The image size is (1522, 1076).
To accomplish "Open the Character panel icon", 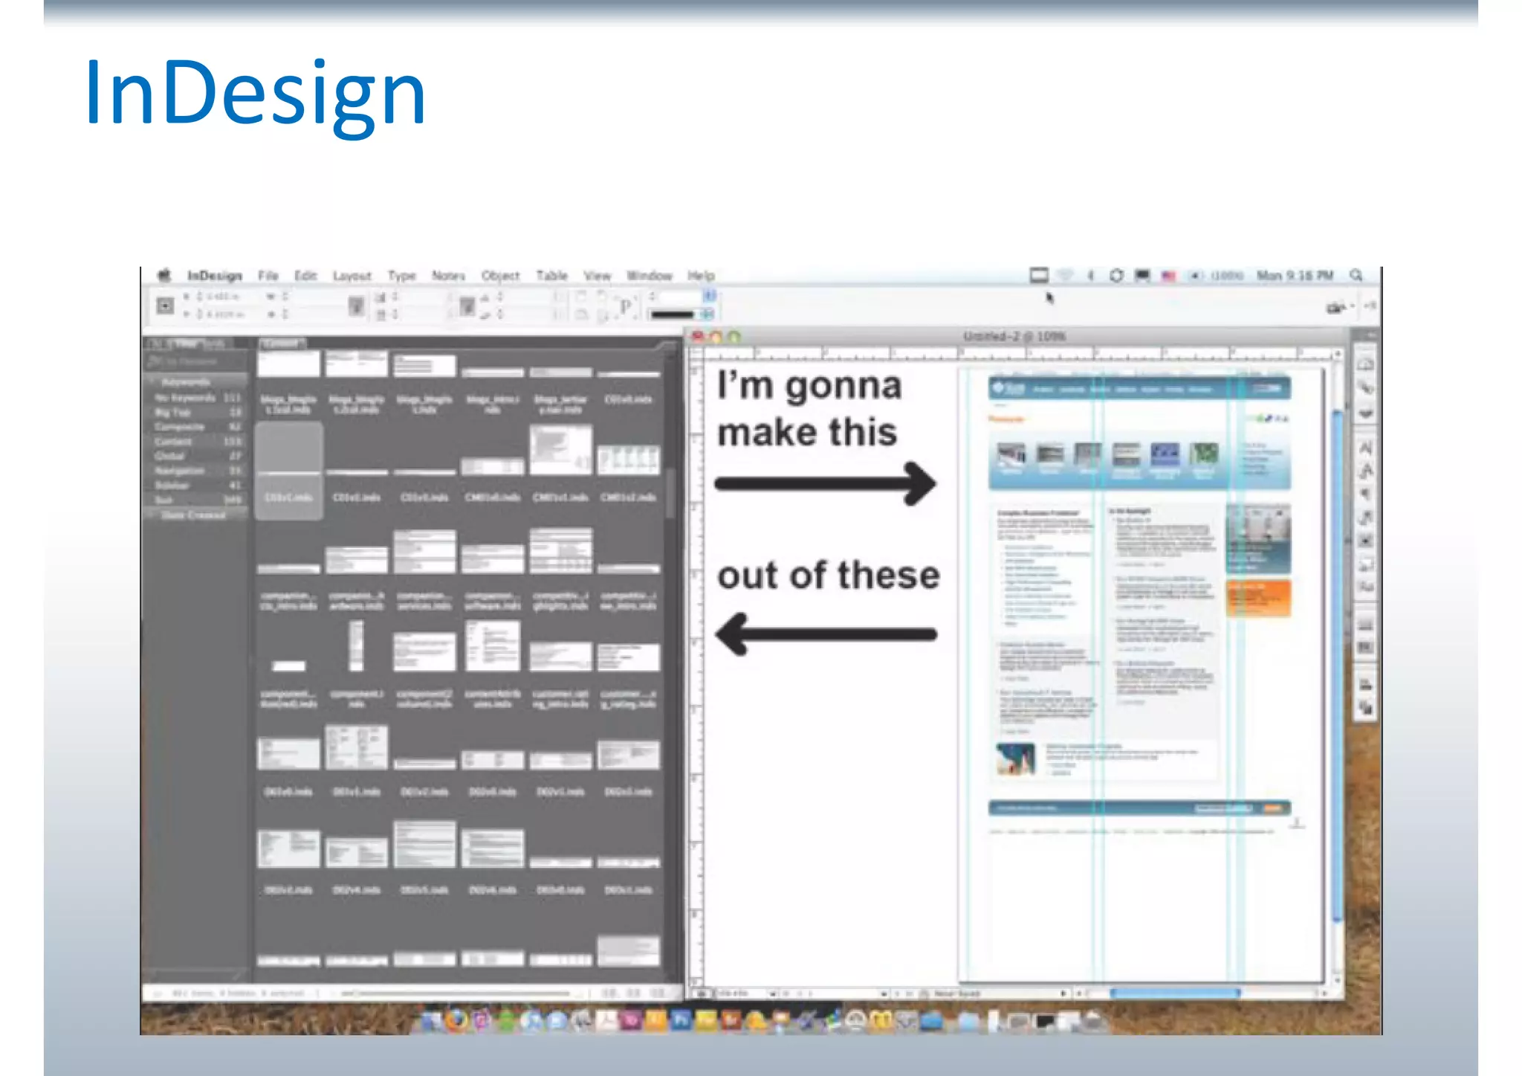I will click(1366, 448).
